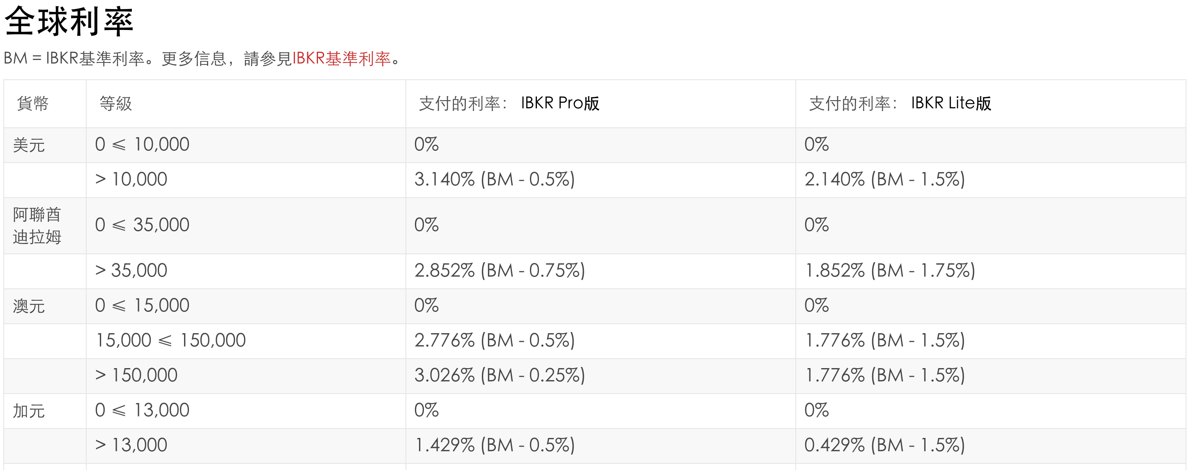This screenshot has width=1193, height=470.
Task: Click the 貨幣 column header
Action: (x=32, y=103)
